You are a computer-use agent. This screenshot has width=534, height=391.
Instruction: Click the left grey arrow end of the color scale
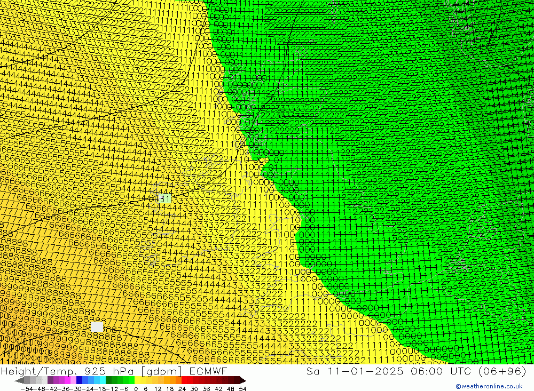click(19, 381)
